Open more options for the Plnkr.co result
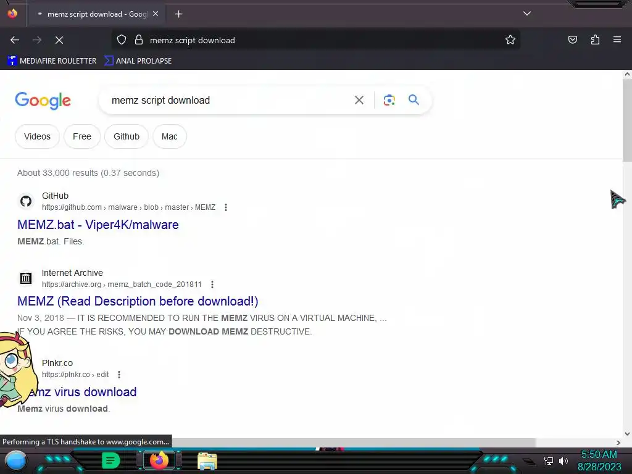This screenshot has height=474, width=632. [119, 375]
